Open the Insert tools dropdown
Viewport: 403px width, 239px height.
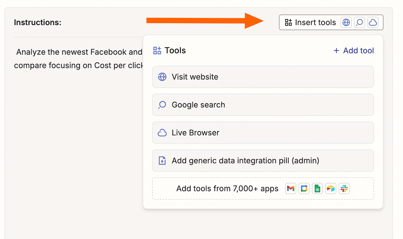tap(311, 22)
